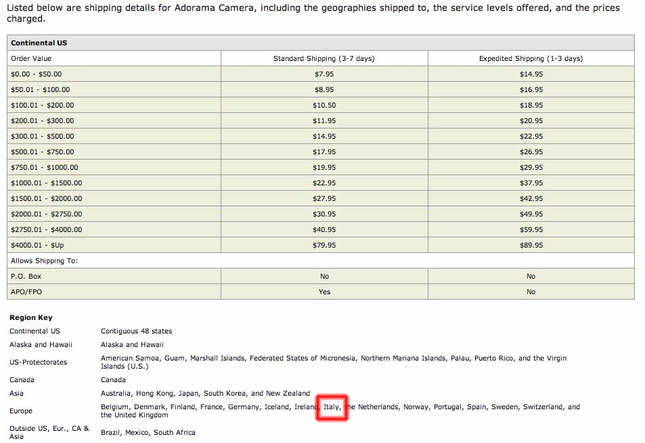The height and width of the screenshot is (443, 645).
Task: Click the Allows Shipping To row label
Action: [44, 261]
